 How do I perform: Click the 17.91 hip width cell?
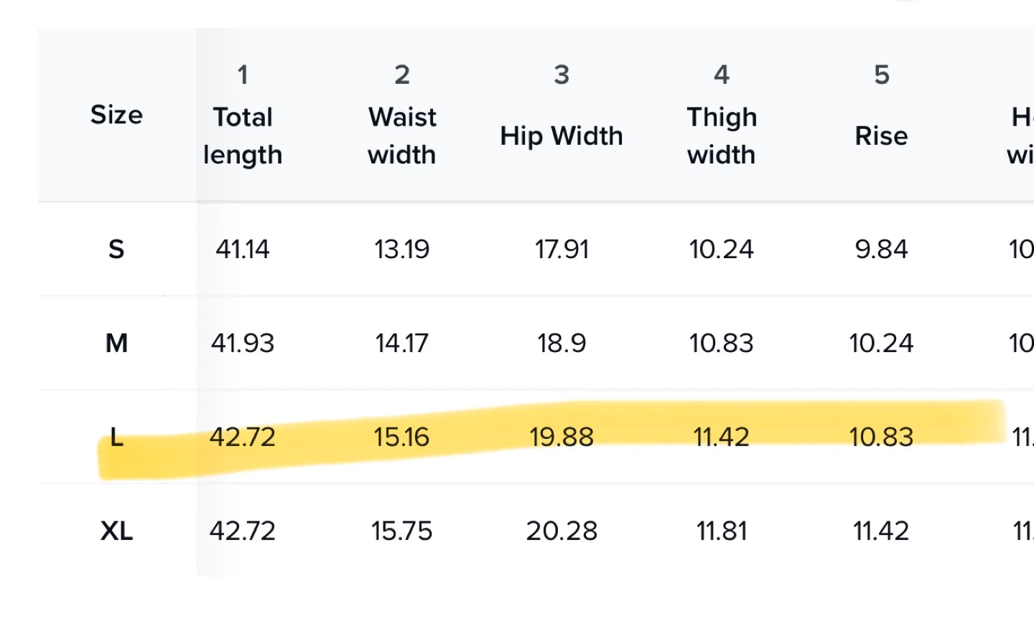[x=562, y=250]
